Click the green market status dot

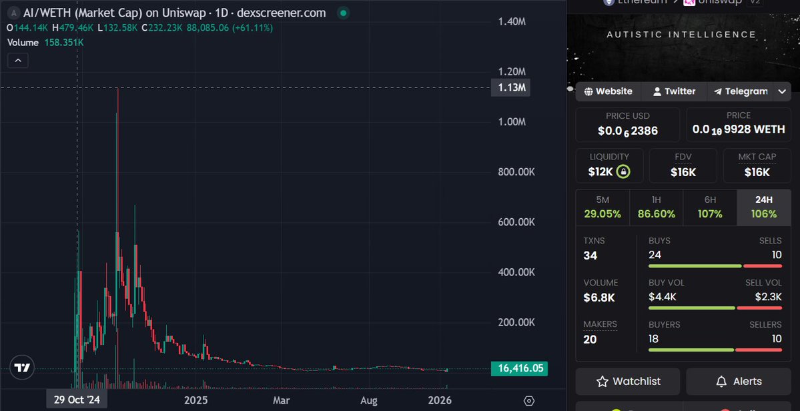pyautogui.click(x=344, y=13)
